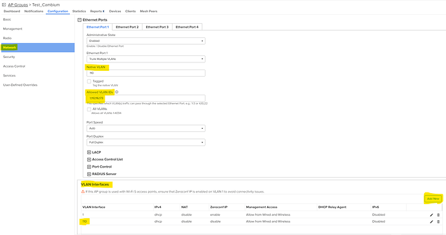Expand the RADIUS Server section
The image size is (446, 235).
click(x=89, y=174)
